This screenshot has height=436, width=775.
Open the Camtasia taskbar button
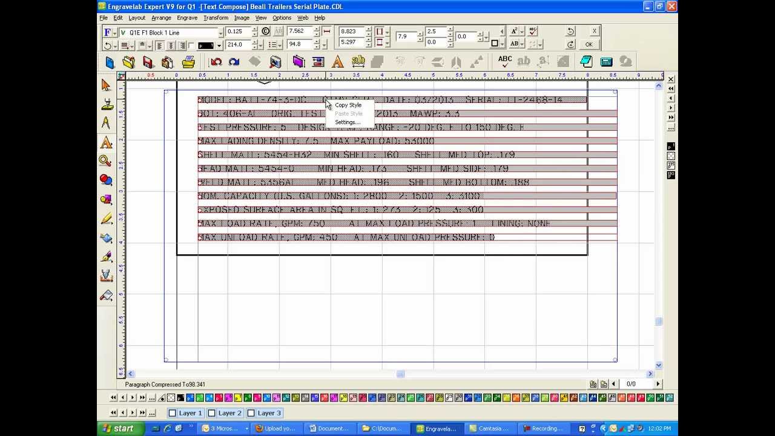point(490,429)
